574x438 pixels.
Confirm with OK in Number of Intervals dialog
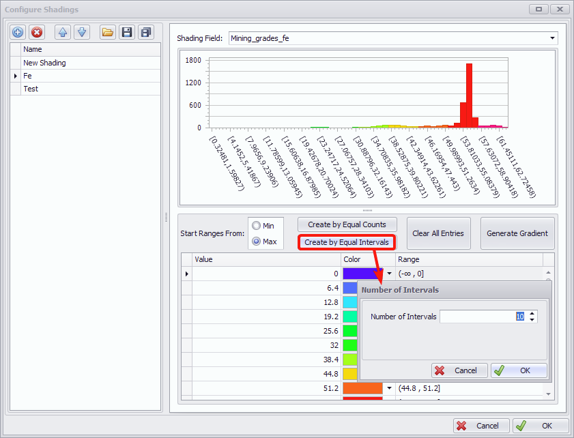(x=519, y=370)
